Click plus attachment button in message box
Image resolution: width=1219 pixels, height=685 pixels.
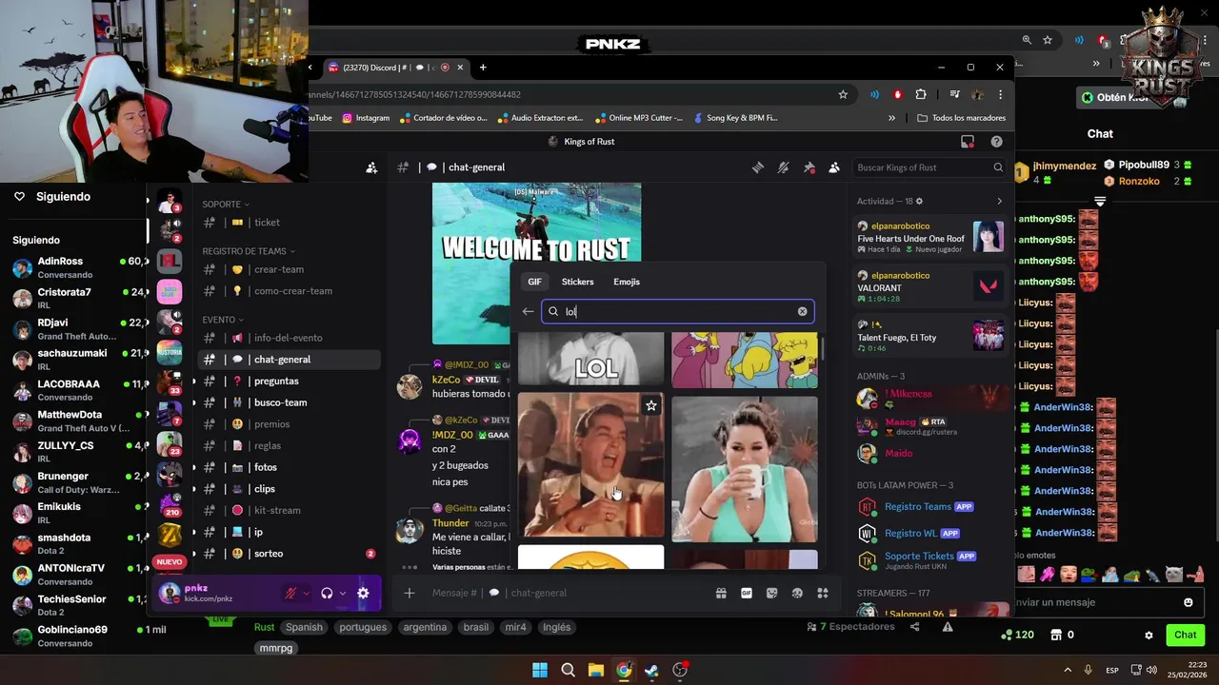point(410,593)
